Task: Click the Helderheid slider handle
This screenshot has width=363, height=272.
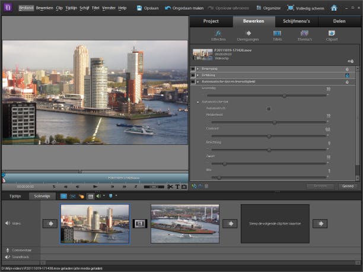Action: click(x=275, y=122)
